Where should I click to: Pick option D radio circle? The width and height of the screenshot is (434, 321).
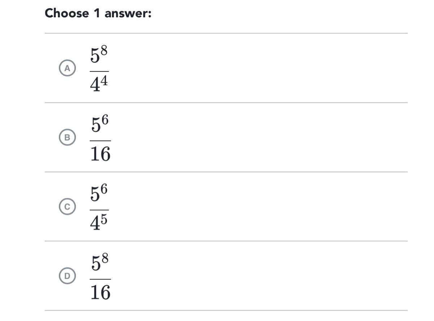67,276
